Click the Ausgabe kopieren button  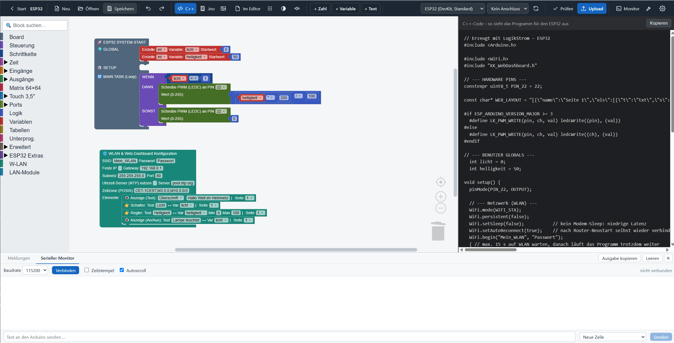(x=620, y=258)
